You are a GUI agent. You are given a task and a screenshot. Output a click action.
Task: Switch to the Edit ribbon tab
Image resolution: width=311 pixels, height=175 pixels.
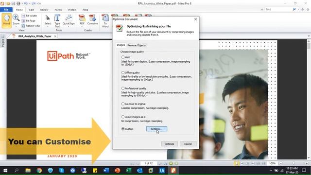click(31, 10)
